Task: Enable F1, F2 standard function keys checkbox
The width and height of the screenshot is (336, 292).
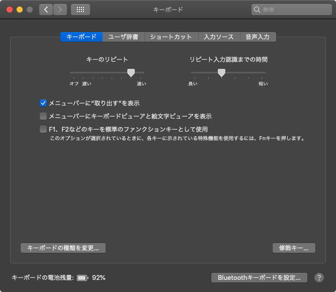Action: [x=43, y=129]
